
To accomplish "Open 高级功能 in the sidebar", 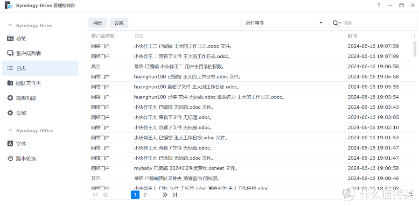I will pyautogui.click(x=40, y=98).
